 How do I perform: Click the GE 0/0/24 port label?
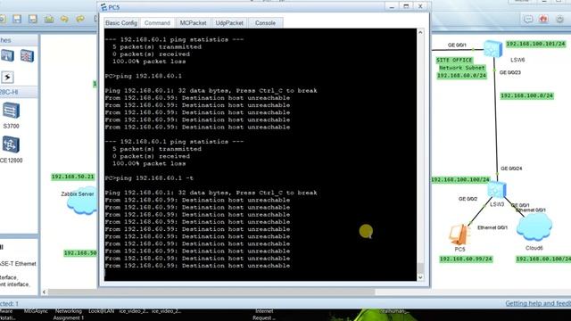(511, 169)
